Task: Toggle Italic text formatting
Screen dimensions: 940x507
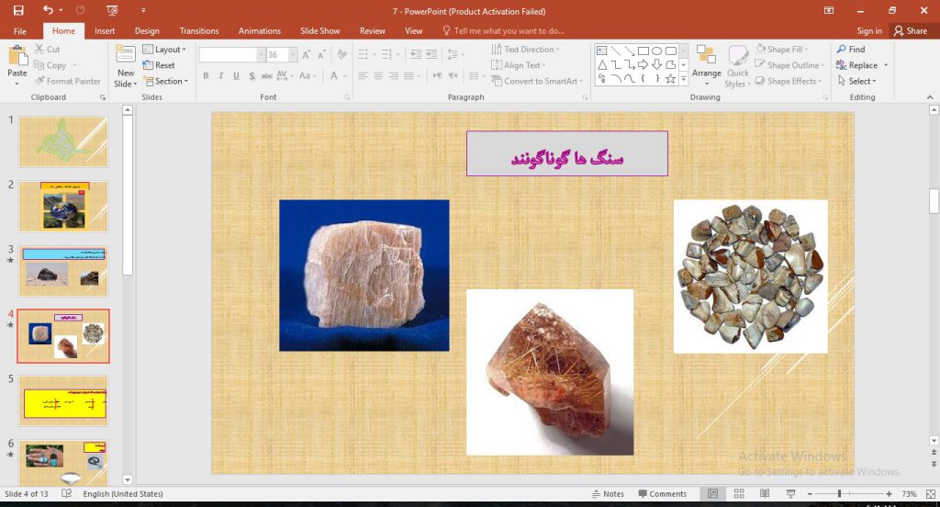Action: [x=221, y=76]
